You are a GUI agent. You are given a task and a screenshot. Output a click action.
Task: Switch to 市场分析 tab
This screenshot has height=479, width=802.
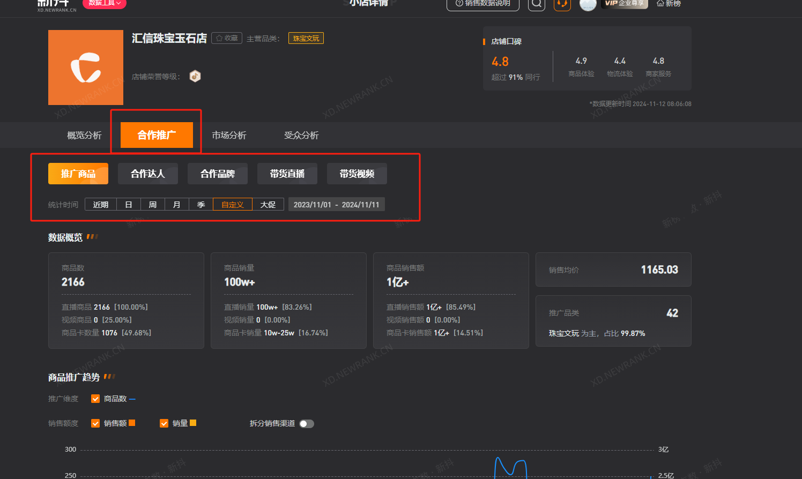click(229, 135)
